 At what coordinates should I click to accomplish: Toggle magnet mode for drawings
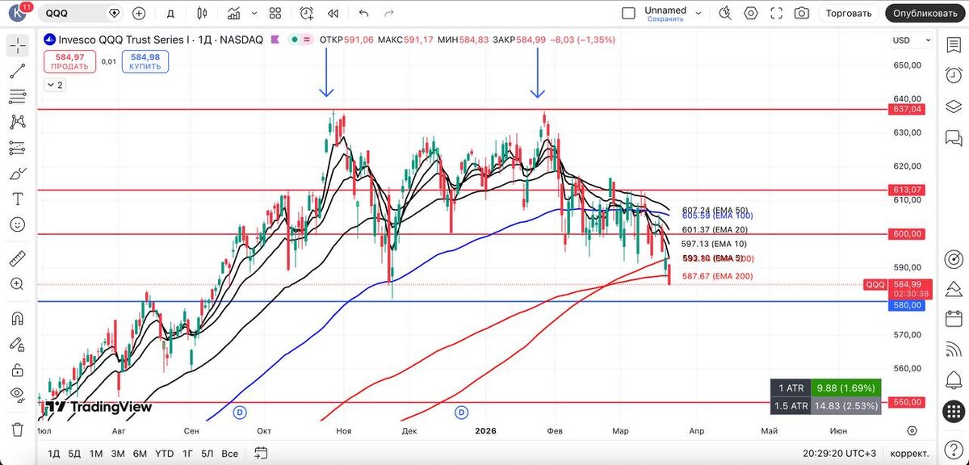click(x=17, y=319)
